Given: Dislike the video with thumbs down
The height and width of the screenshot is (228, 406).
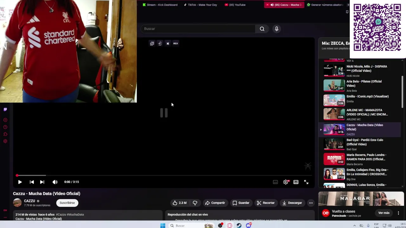Looking at the screenshot, I should [x=195, y=203].
